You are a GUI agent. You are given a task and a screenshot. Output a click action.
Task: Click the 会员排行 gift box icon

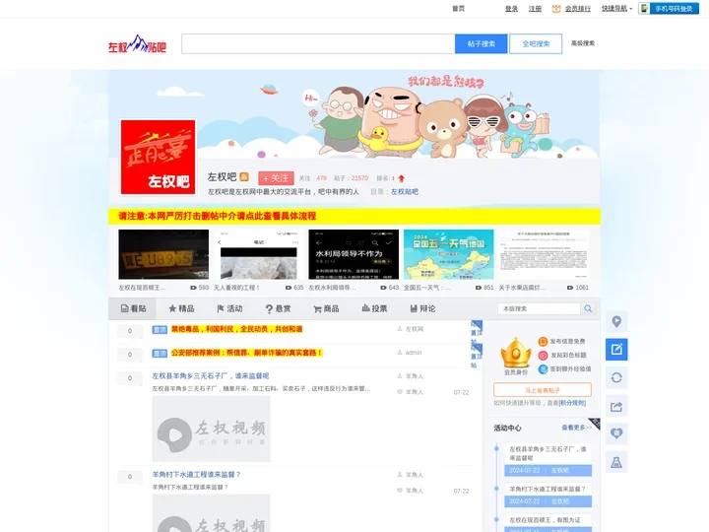[x=556, y=9]
